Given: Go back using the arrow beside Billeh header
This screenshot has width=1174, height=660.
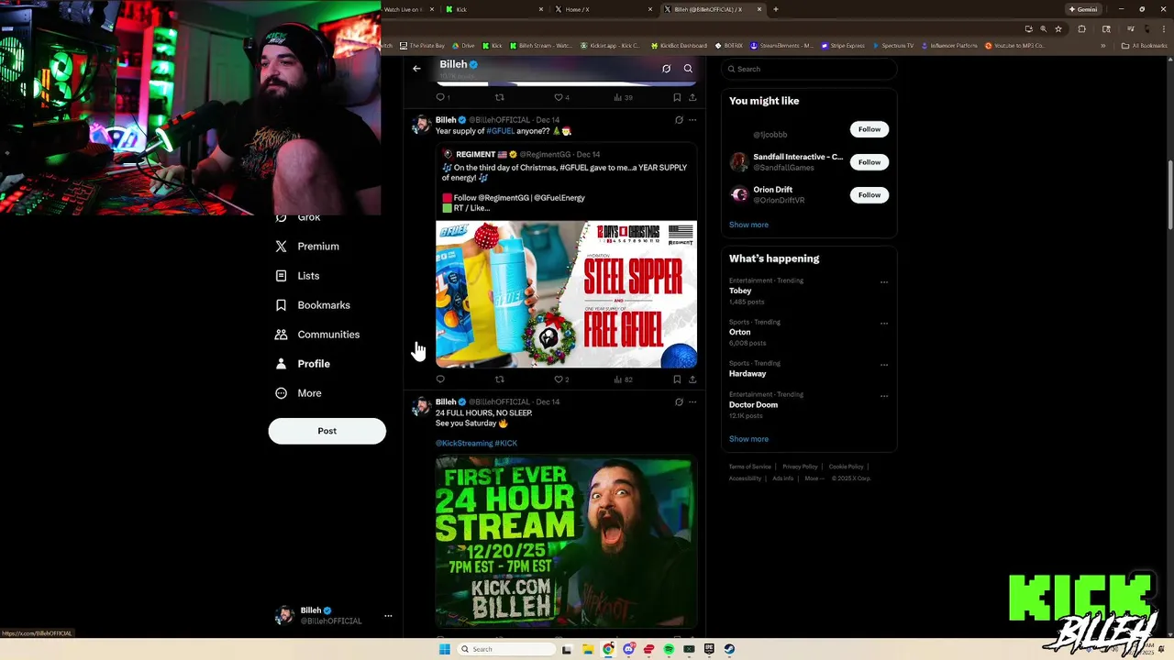Looking at the screenshot, I should click(x=416, y=69).
